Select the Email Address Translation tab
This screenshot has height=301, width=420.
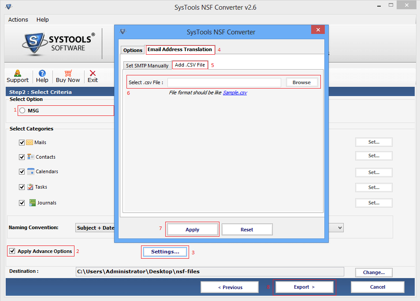point(180,49)
